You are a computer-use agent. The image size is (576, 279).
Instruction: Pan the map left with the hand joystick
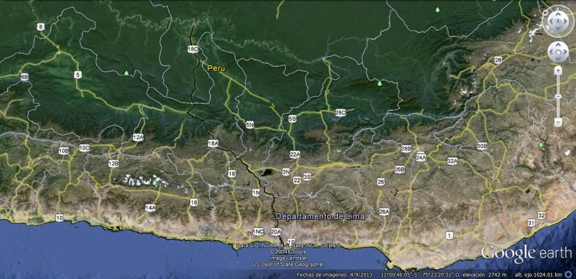tap(551, 52)
